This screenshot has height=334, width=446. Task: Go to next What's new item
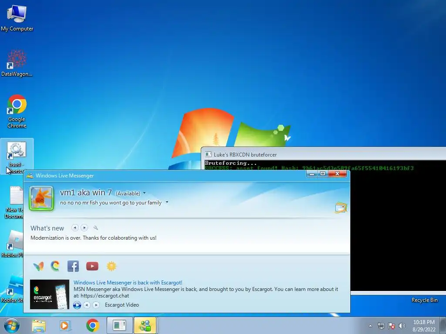(x=84, y=227)
